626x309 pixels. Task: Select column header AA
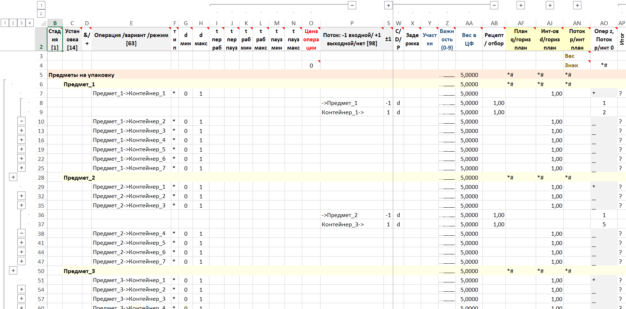tap(469, 23)
